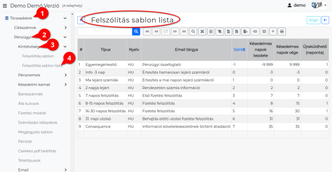Image resolution: width=332 pixels, height=172 pixels.
Task: Click the Nyelv column header
Action: tap(134, 49)
